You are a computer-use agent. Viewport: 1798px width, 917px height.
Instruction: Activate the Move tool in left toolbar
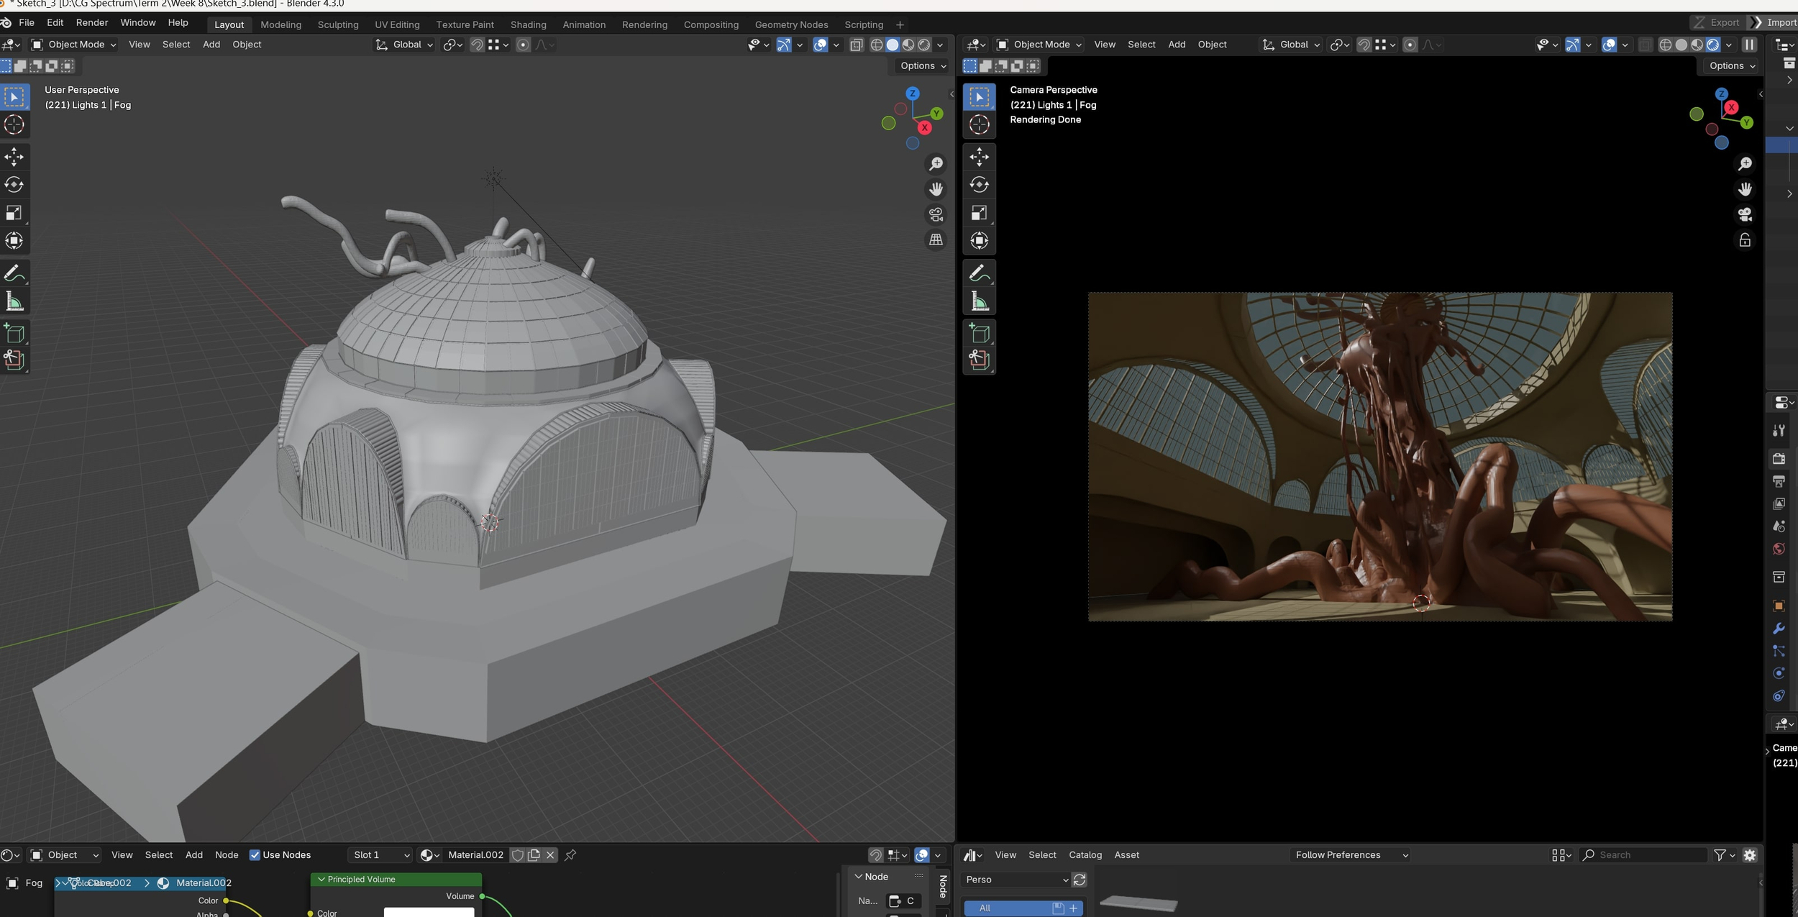click(14, 157)
